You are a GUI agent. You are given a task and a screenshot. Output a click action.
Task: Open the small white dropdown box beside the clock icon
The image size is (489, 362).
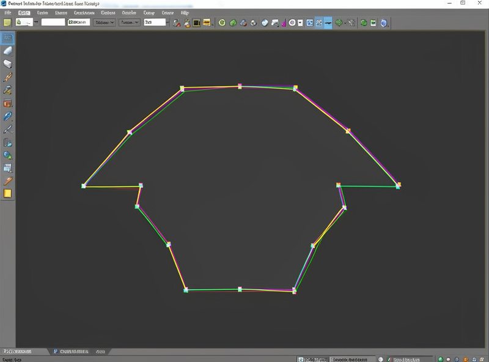coord(300,23)
